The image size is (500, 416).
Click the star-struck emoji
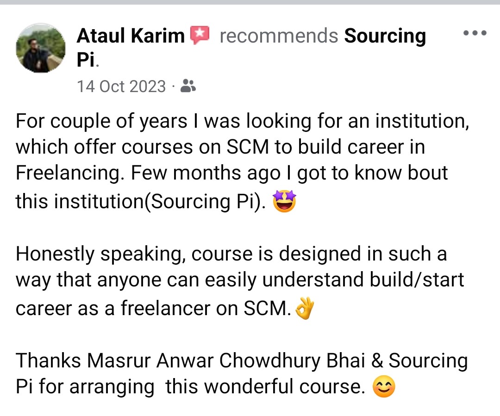coord(284,203)
